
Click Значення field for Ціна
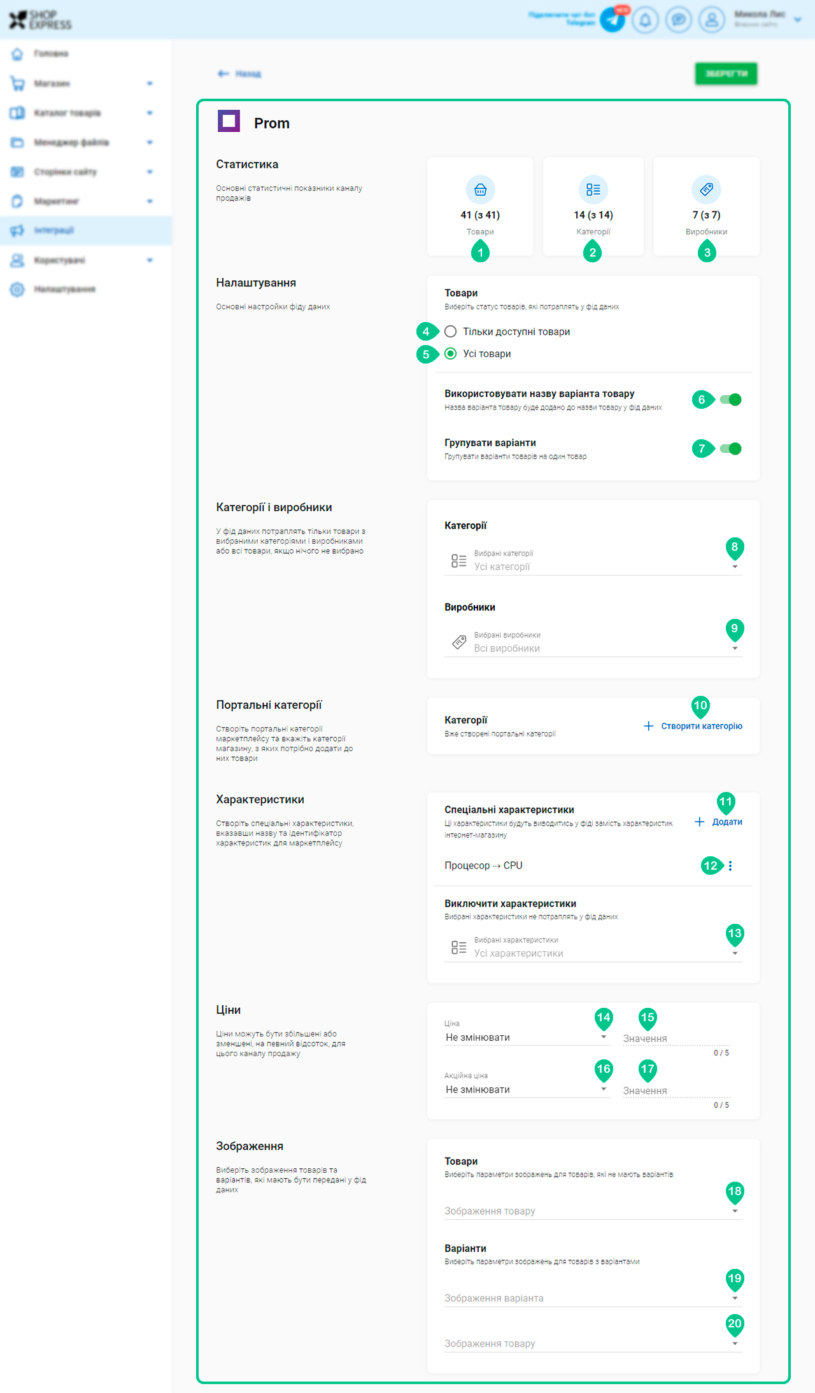(x=676, y=1038)
